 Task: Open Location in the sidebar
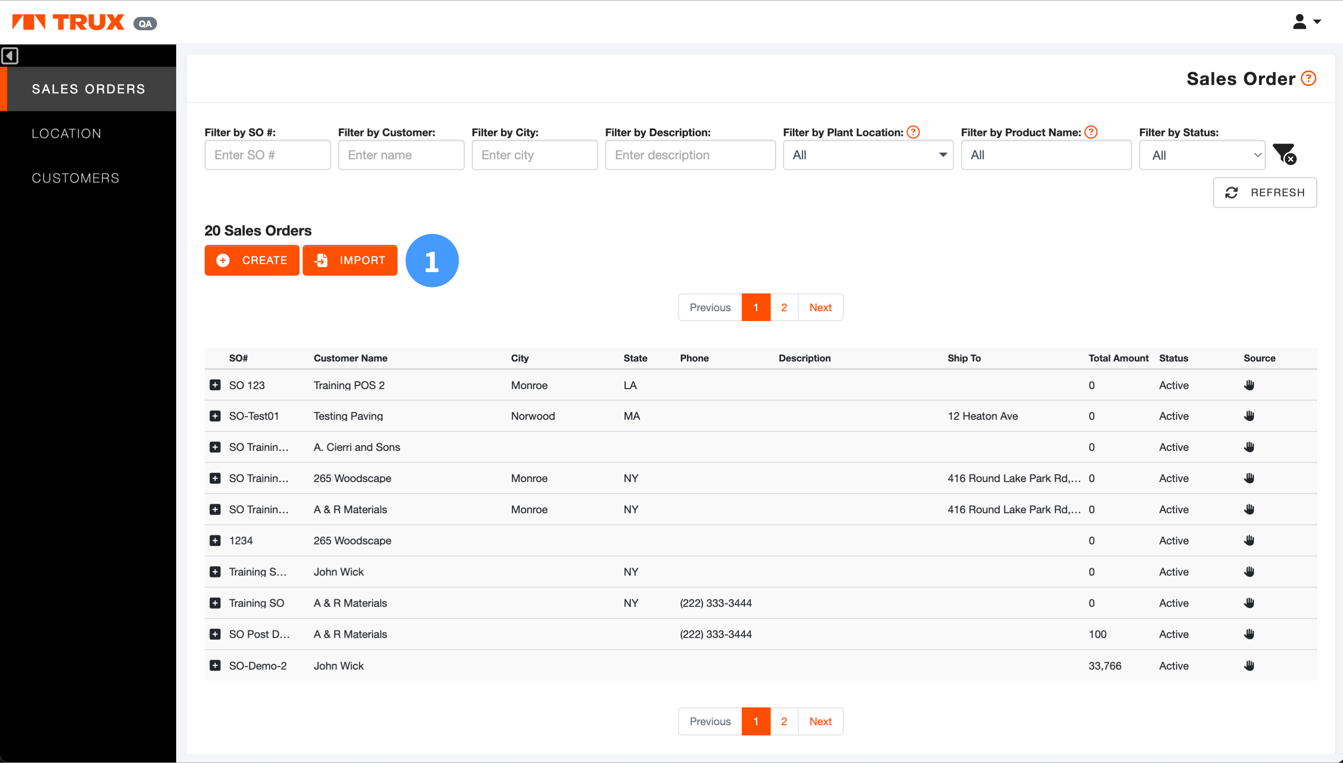[88, 133]
